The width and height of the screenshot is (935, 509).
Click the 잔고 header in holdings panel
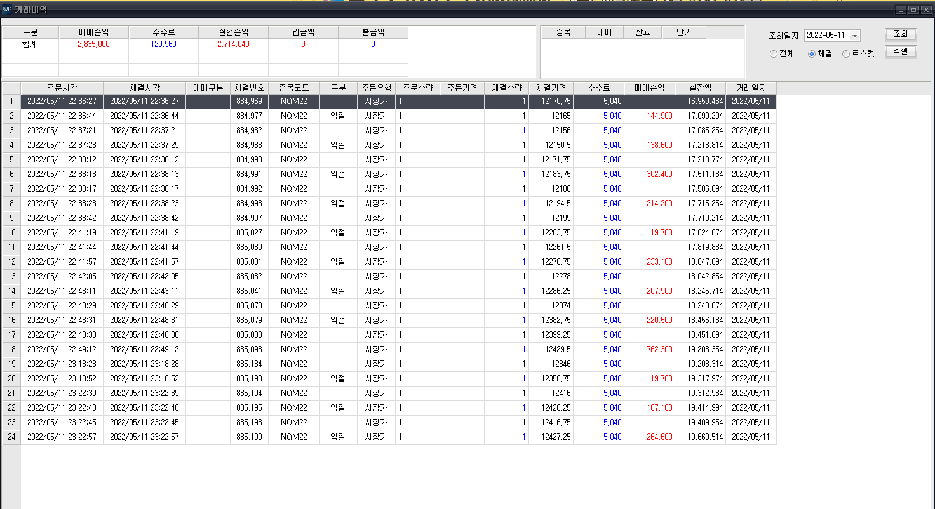[x=642, y=32]
